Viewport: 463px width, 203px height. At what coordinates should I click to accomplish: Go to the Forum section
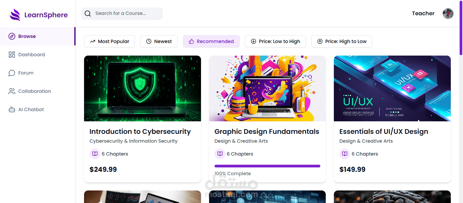[x=26, y=73]
